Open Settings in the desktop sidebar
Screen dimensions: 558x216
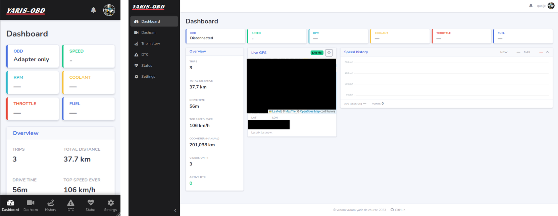tap(154, 77)
